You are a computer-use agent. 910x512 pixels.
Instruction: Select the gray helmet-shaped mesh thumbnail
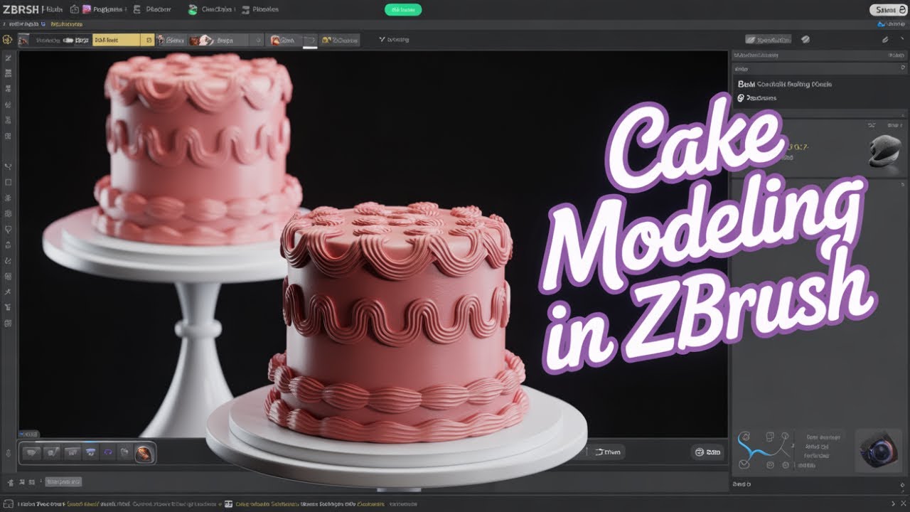pos(884,151)
